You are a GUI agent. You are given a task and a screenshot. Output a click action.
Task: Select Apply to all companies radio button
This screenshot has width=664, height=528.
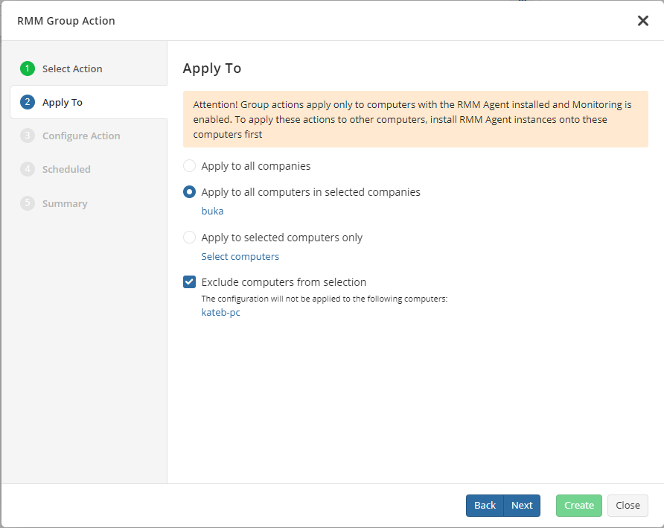pyautogui.click(x=189, y=165)
